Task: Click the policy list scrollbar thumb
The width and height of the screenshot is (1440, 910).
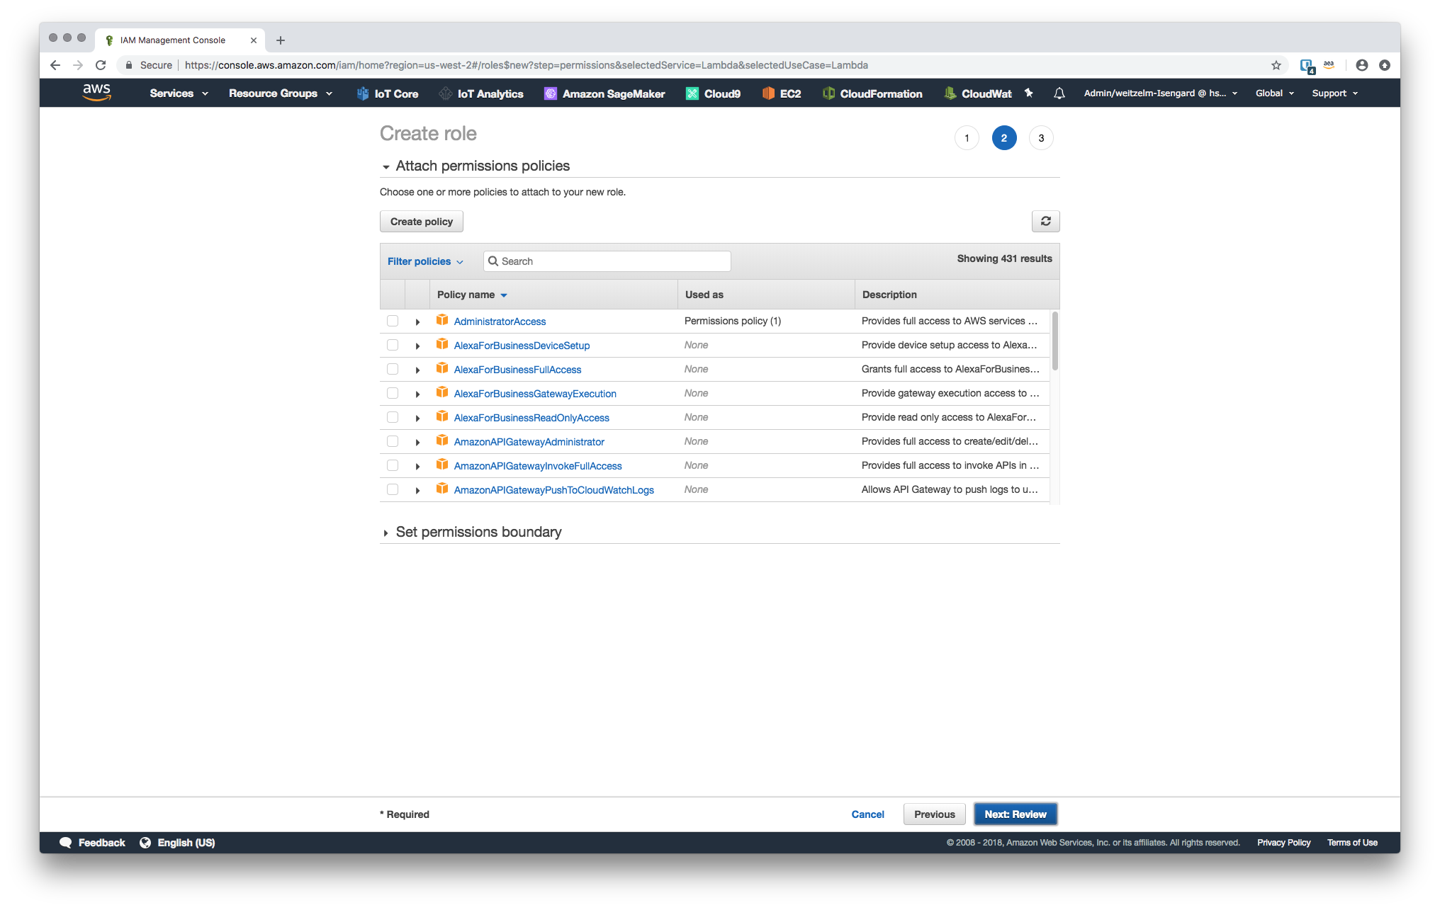Action: pos(1055,341)
